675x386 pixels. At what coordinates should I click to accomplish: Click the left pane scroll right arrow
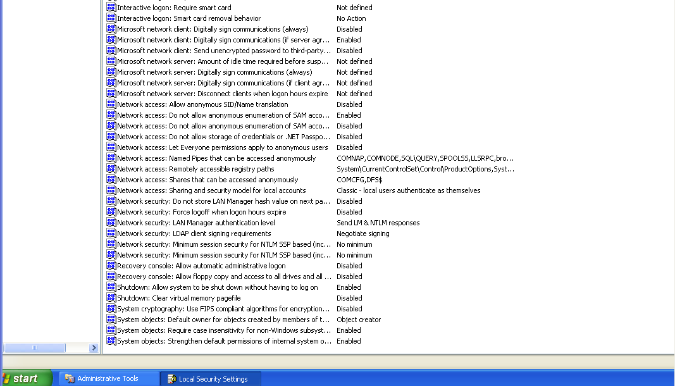(x=94, y=347)
